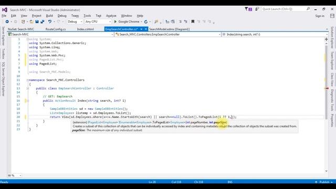Open the Solution Explorer side panel

pos(332,37)
